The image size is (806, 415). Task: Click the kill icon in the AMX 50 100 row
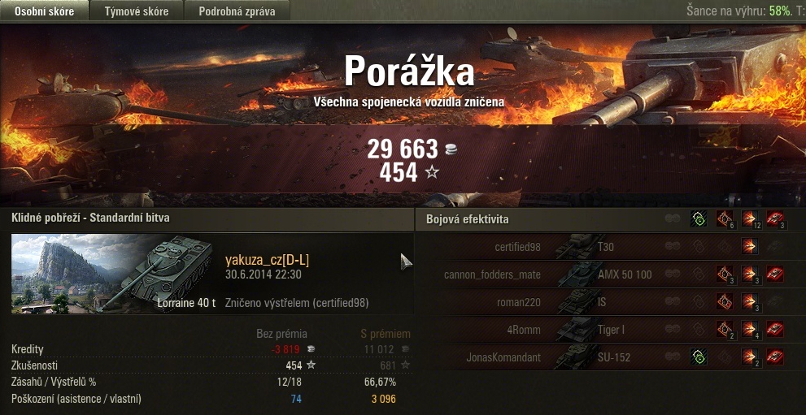pyautogui.click(x=774, y=274)
